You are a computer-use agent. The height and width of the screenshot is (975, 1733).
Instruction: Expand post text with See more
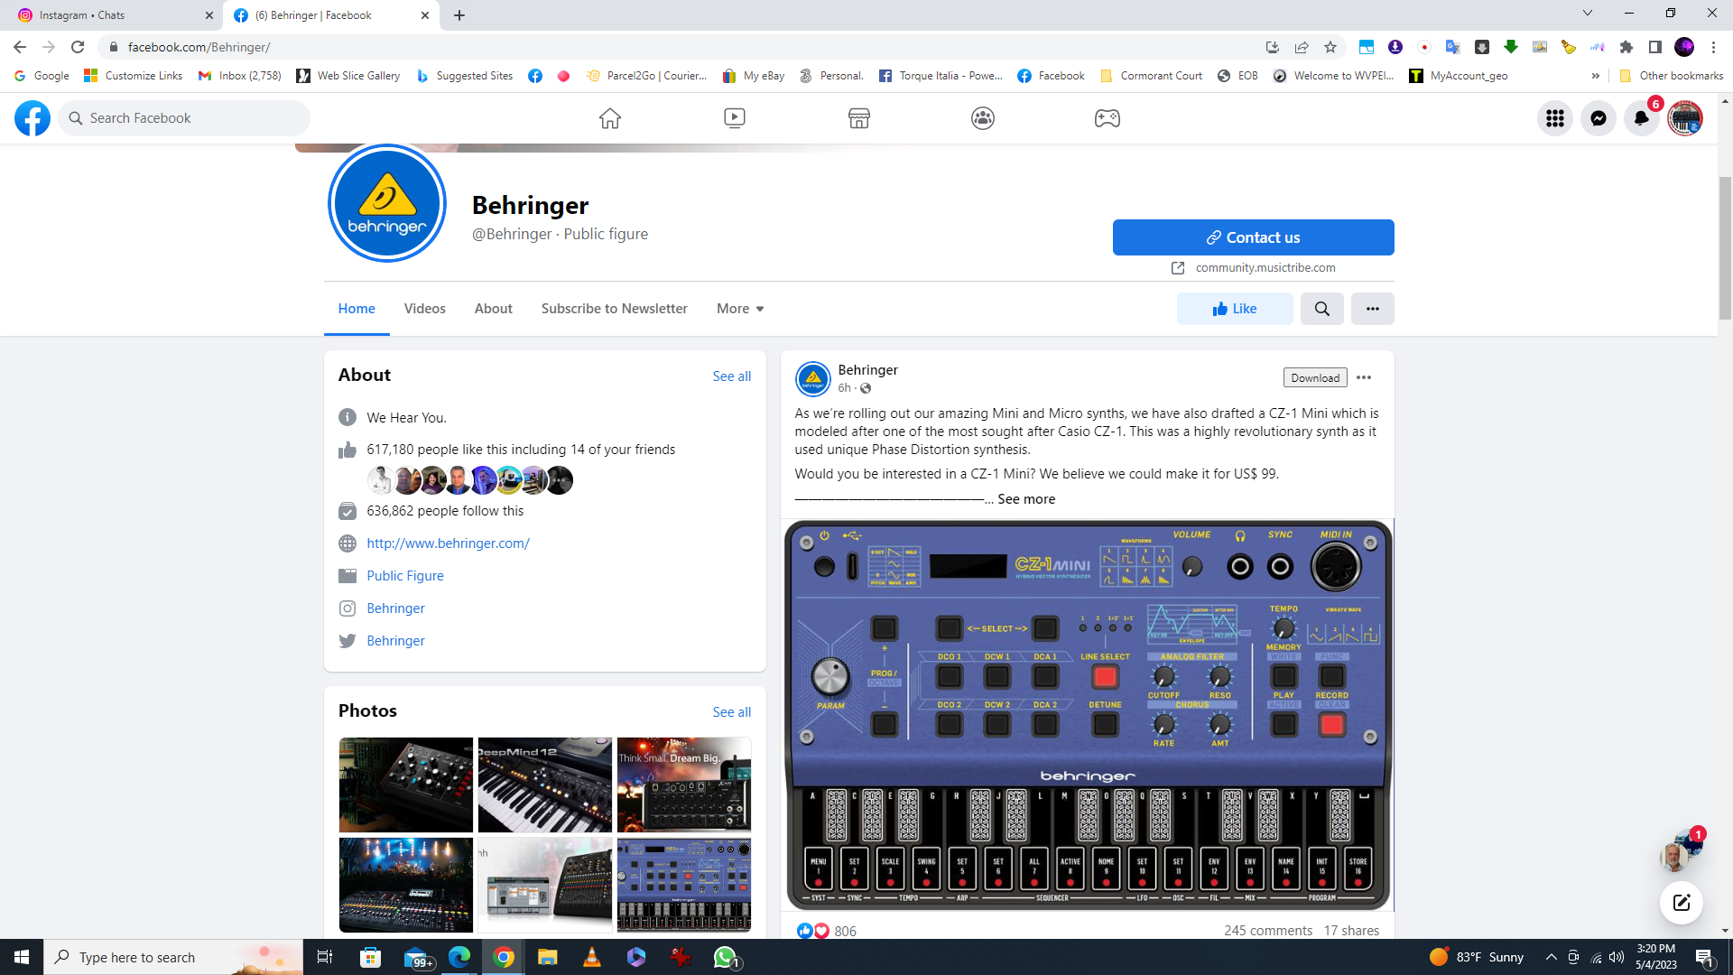click(1026, 499)
